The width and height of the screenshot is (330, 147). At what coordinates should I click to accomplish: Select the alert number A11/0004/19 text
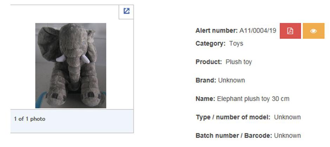click(258, 31)
